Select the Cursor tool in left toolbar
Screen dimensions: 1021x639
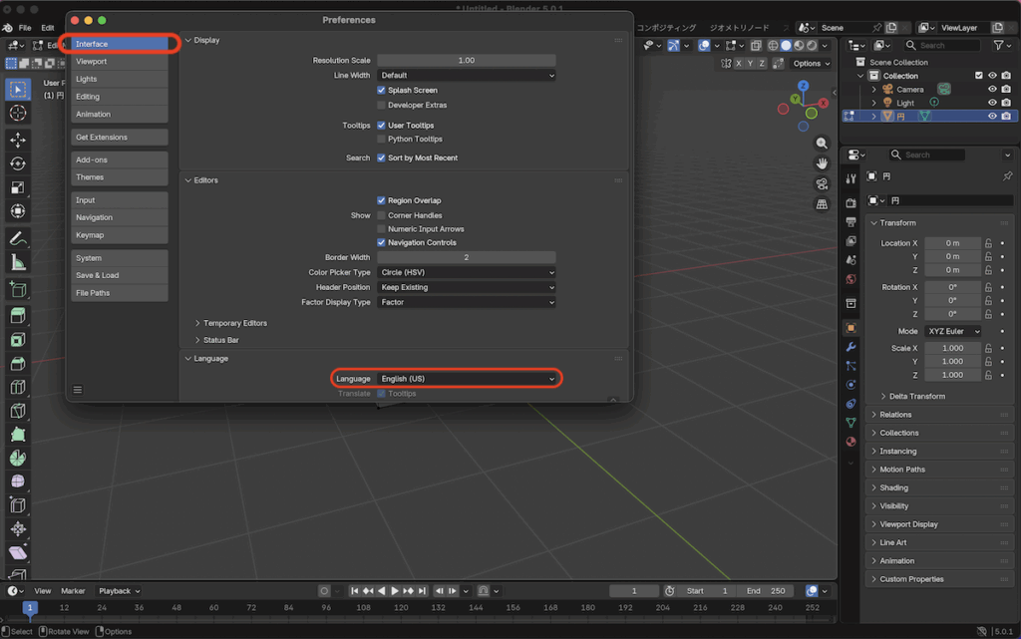point(18,113)
